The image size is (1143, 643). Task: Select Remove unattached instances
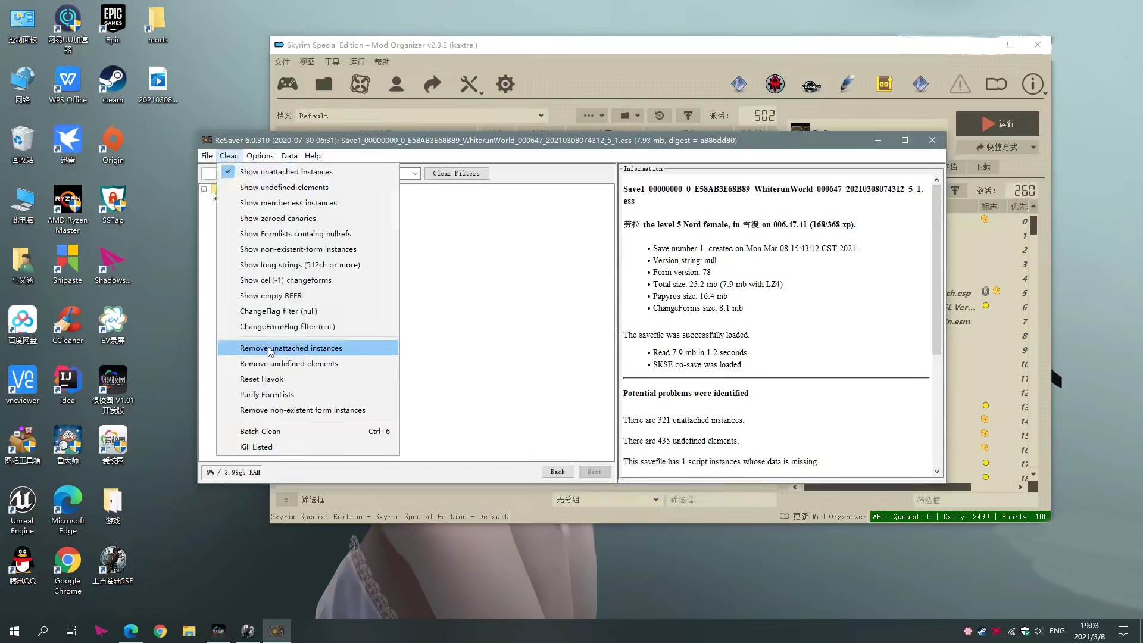click(308, 348)
